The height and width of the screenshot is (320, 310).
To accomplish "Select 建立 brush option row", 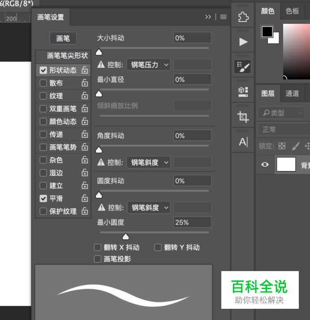I will pyautogui.click(x=63, y=186).
